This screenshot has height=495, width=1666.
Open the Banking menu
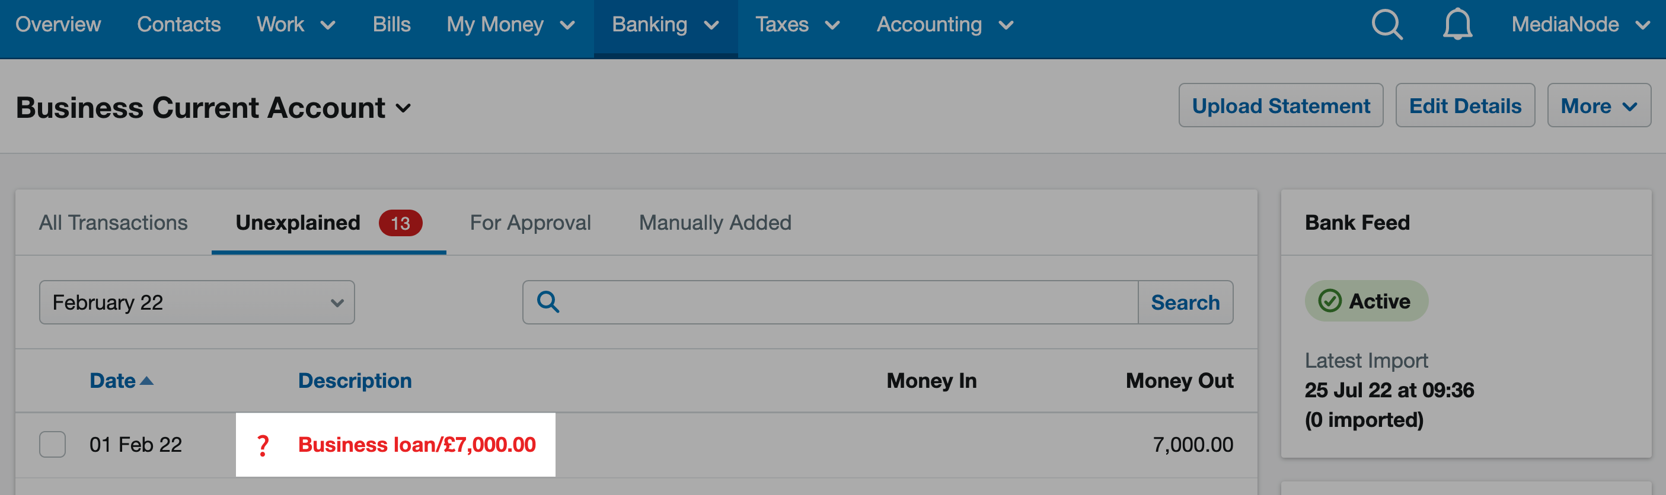(x=665, y=25)
